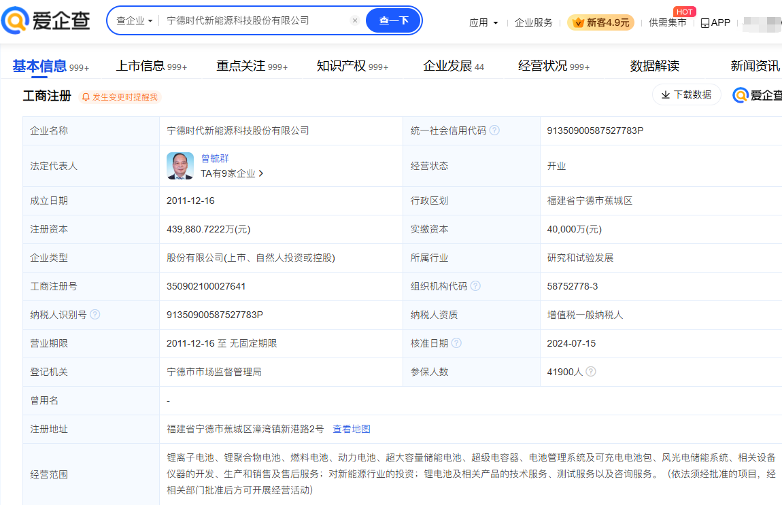Viewport: 782px width, 505px height.
Task: Click establishment date 2011-12-16 beside 成立日期
Action: point(190,201)
